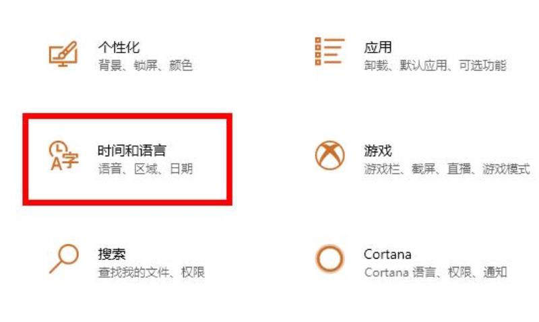Viewport: 539px width, 322px height.
Task: Click the 查找我的文件、权限 description text
Action: point(152,272)
